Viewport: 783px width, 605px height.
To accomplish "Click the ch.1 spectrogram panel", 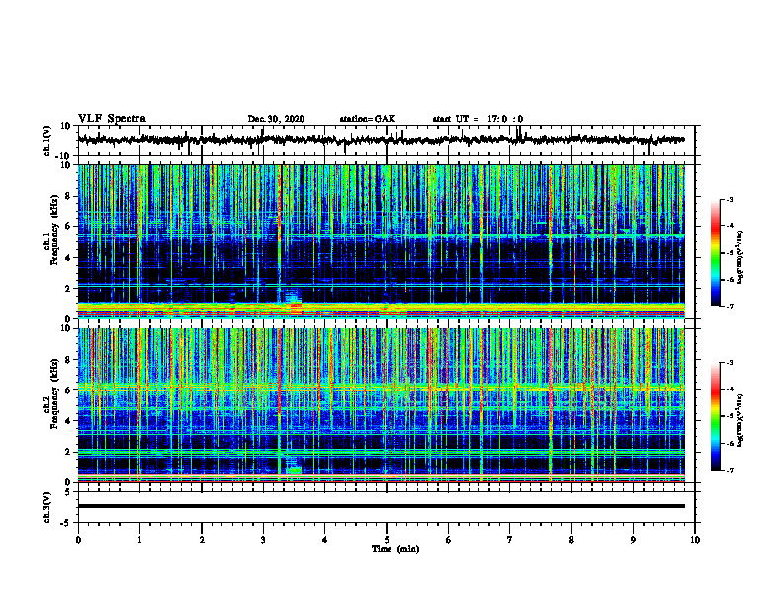I will coord(381,241).
